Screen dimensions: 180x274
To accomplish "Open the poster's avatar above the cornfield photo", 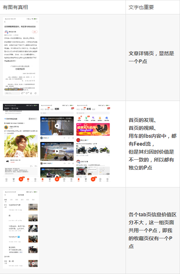I will coord(6,127).
